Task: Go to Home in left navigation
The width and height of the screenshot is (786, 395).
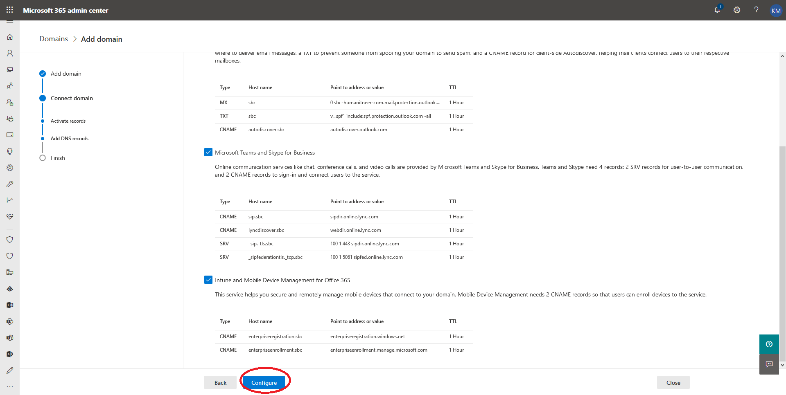Action: point(10,37)
